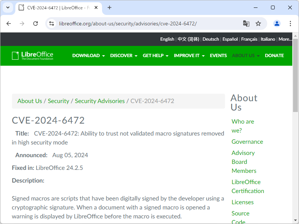Open the browser profile avatar
The image size is (299, 224).
point(277,24)
